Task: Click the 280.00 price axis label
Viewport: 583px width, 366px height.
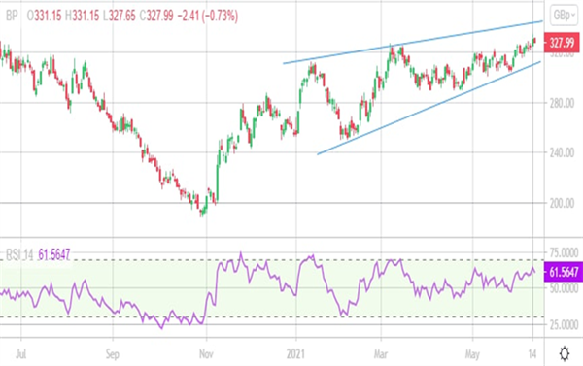Action: 562,103
